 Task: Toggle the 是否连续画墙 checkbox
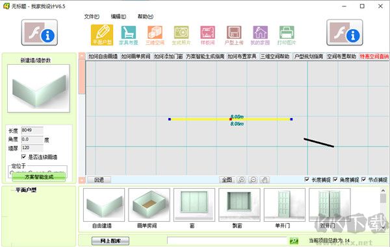coord(23,157)
